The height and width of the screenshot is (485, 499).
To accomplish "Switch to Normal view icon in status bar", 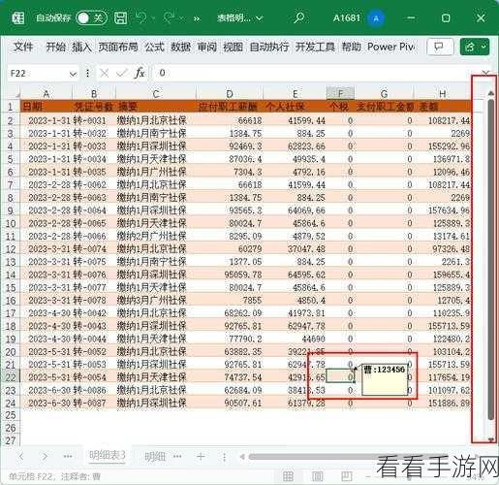I will (x=288, y=475).
